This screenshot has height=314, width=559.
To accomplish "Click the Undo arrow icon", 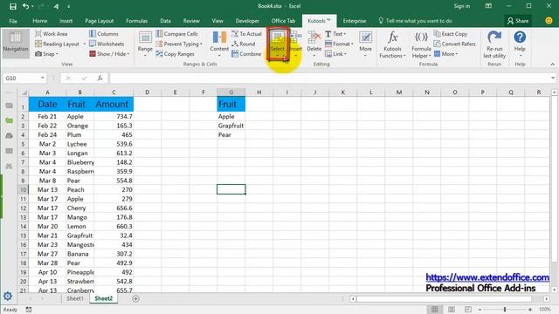I will (x=25, y=6).
